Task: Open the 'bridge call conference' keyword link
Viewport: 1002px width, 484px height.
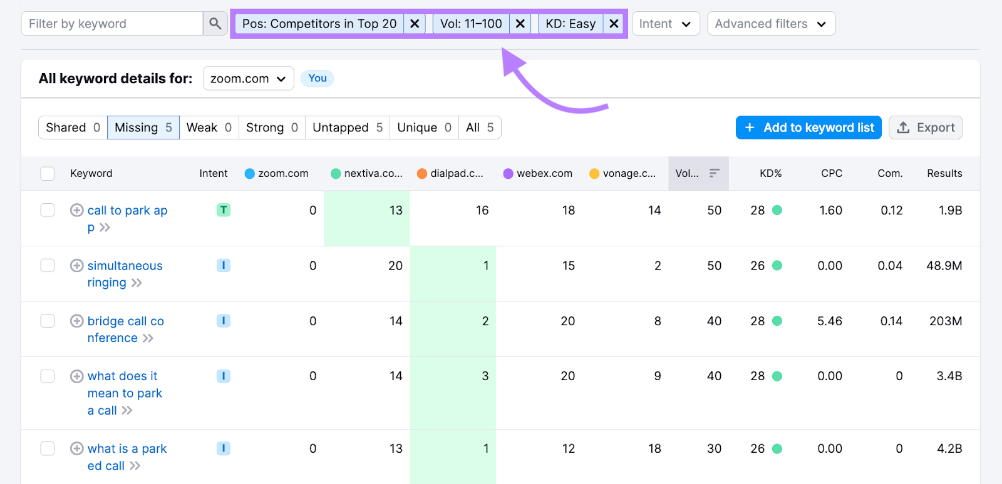Action: pos(125,330)
